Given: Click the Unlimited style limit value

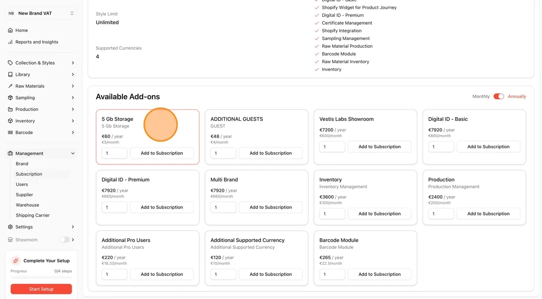Looking at the screenshot, I should pyautogui.click(x=107, y=22).
